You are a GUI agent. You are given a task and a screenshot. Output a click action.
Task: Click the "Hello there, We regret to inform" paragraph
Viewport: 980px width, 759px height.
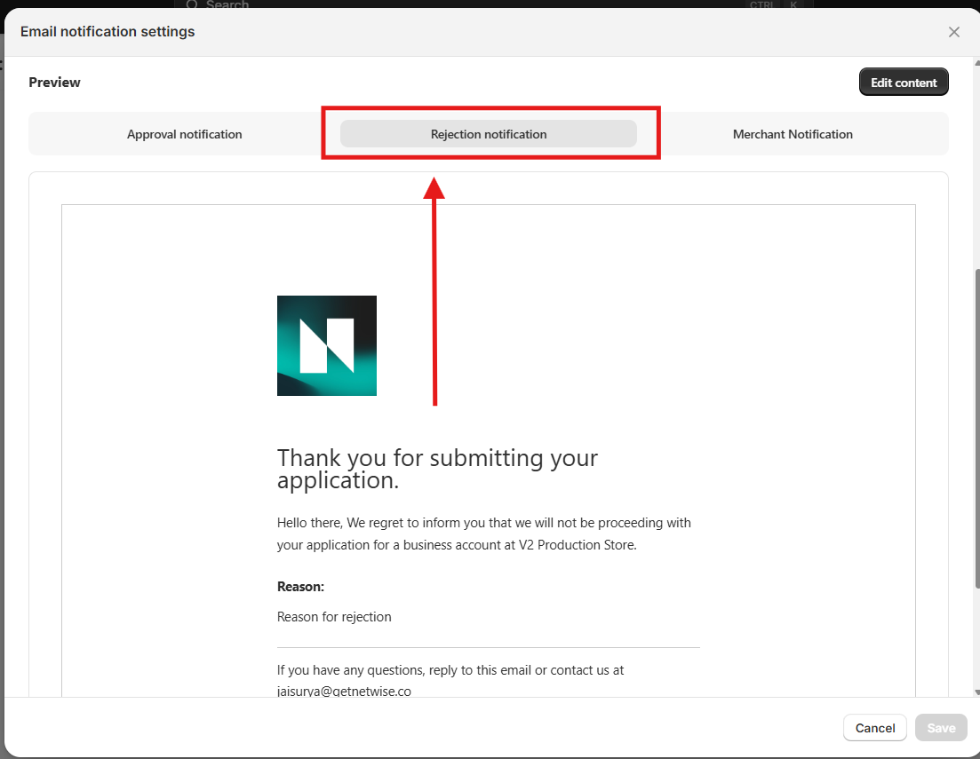tap(483, 534)
